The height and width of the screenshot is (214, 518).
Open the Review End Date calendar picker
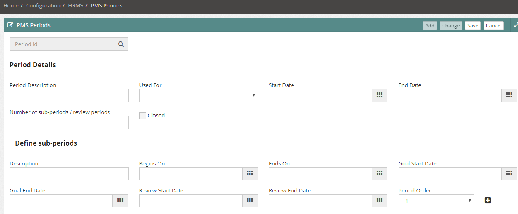[x=379, y=201]
